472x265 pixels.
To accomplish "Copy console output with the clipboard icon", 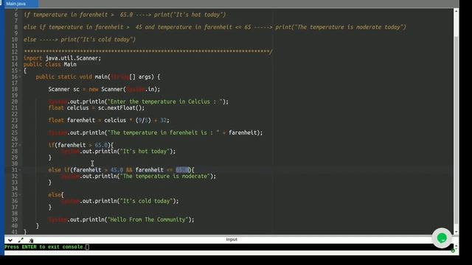I will pos(31,241).
